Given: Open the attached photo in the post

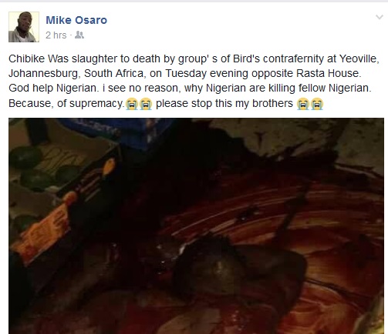Looking at the screenshot, I should coord(196,226).
